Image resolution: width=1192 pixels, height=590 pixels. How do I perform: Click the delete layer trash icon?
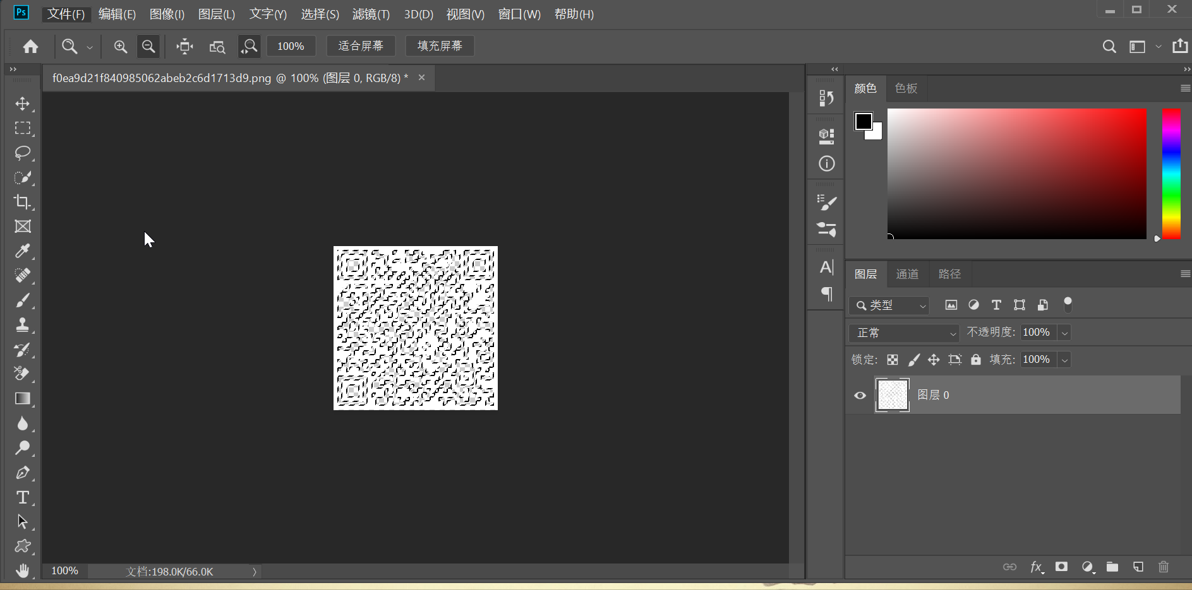click(1164, 567)
